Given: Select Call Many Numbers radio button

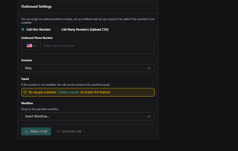Looking at the screenshot, I should [58, 29].
